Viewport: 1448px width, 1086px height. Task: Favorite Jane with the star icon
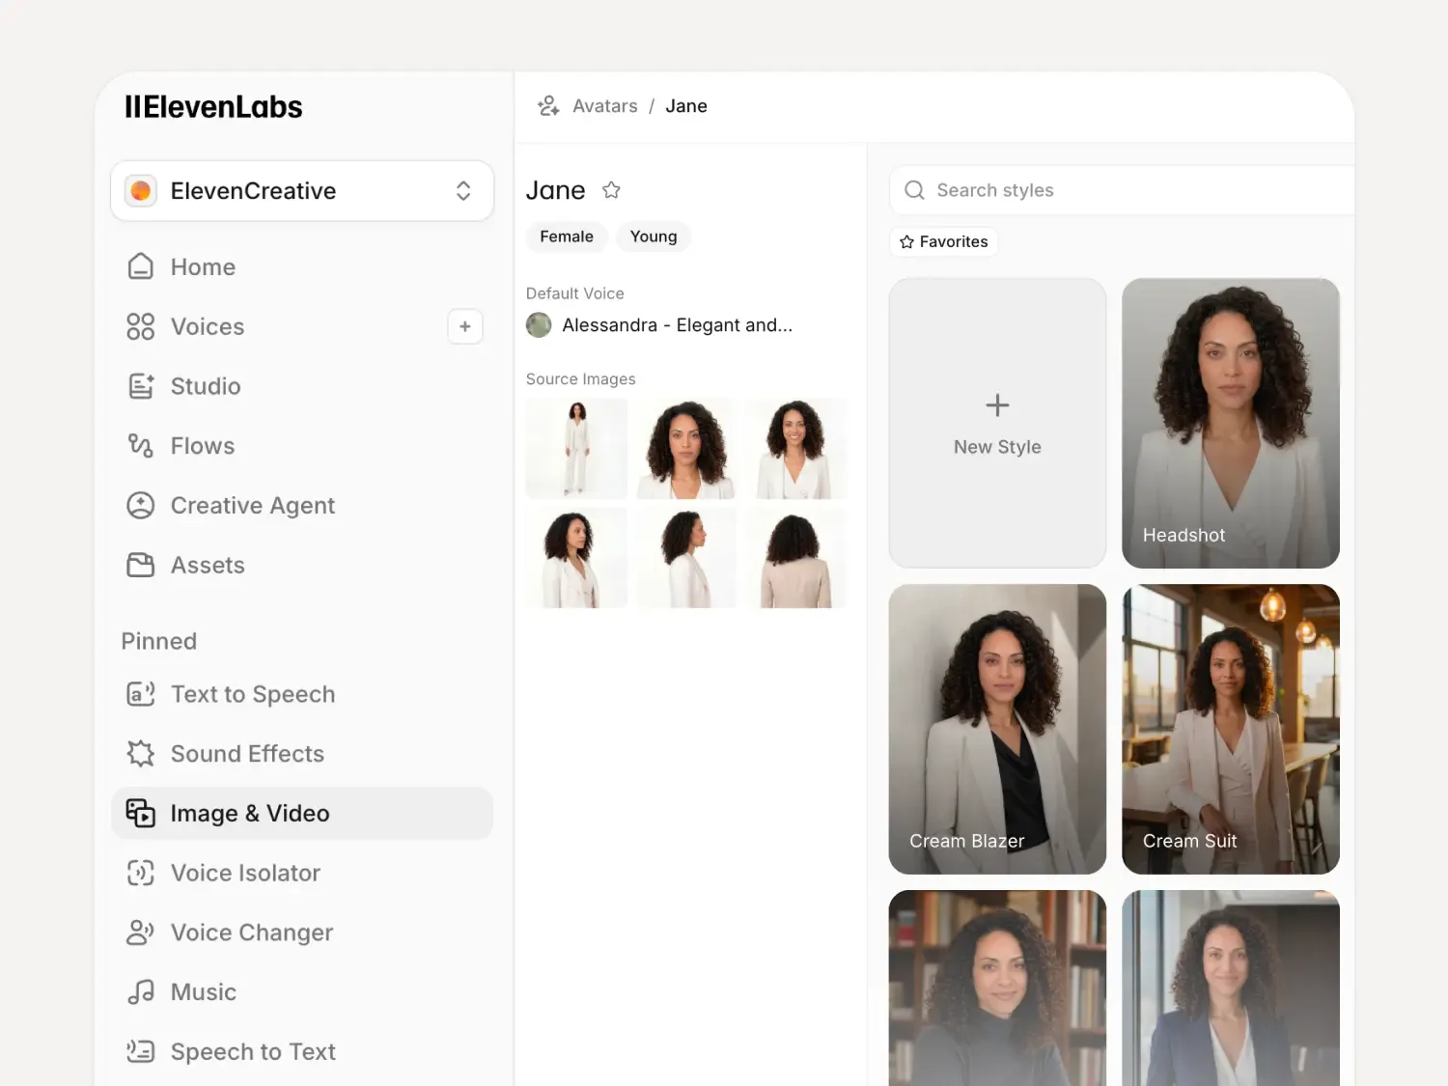pos(611,190)
